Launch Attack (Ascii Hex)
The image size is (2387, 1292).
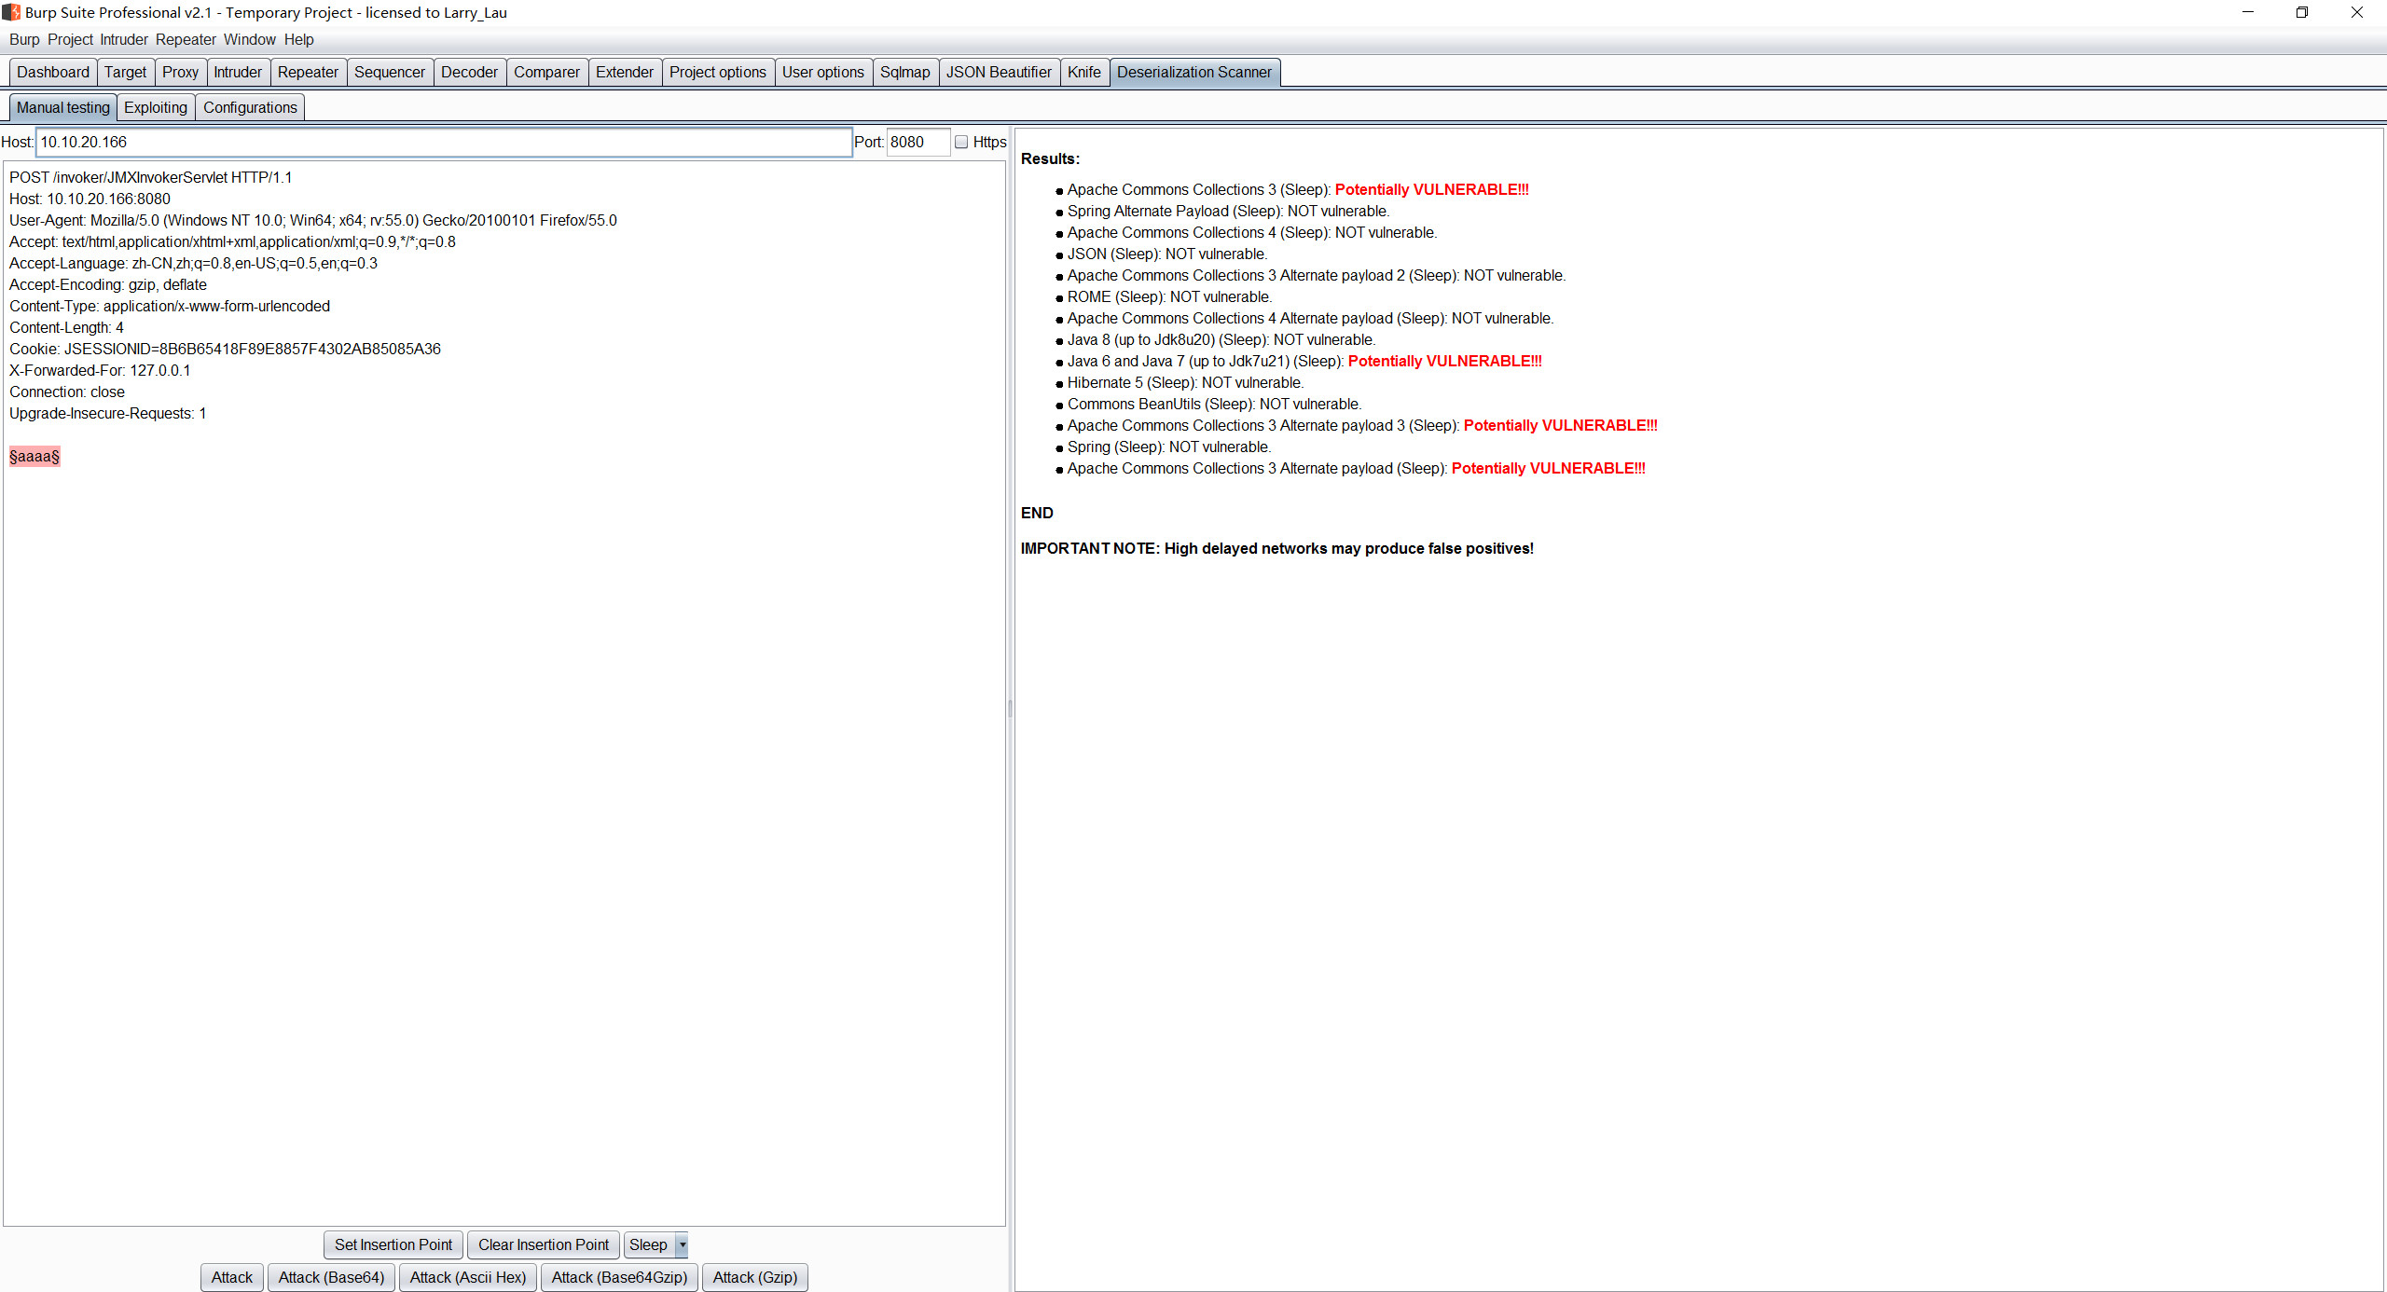coord(468,1277)
